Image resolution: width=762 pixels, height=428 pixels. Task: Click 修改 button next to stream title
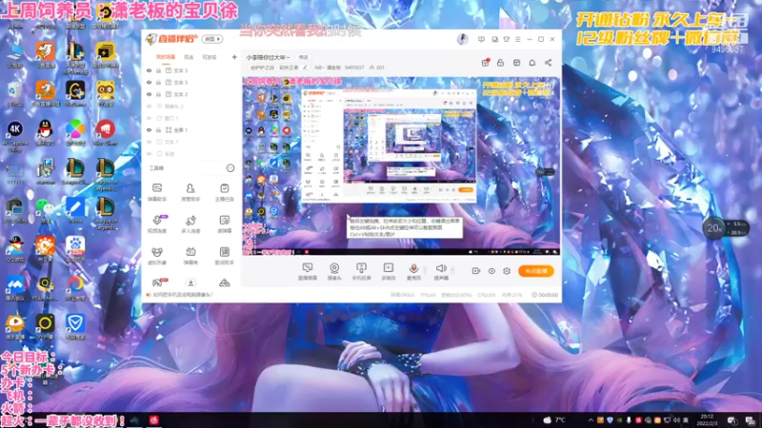click(303, 57)
